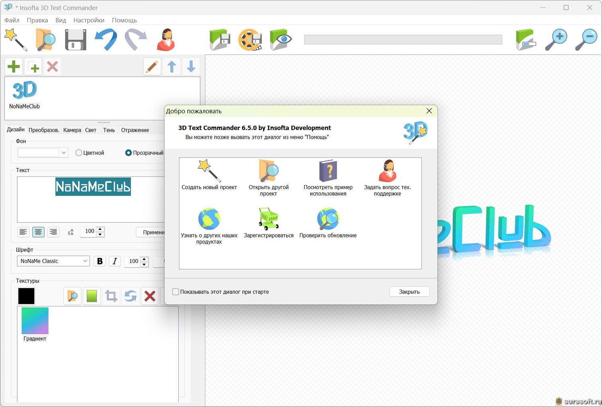Save image with green picture disk icon
This screenshot has height=407, width=602.
220,40
